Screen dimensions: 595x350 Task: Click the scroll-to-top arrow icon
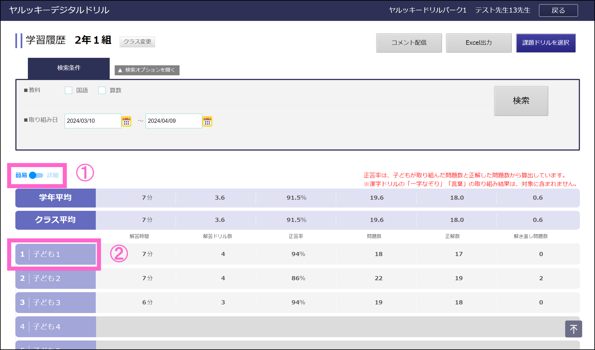click(x=573, y=329)
